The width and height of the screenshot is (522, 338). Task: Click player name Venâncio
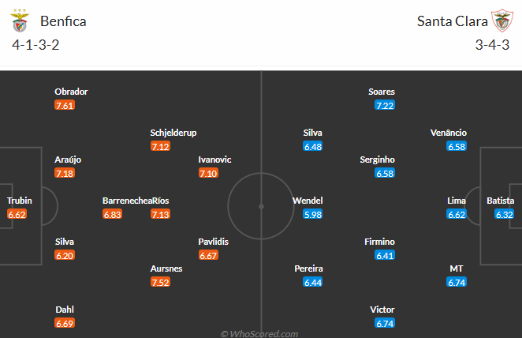coord(449,133)
